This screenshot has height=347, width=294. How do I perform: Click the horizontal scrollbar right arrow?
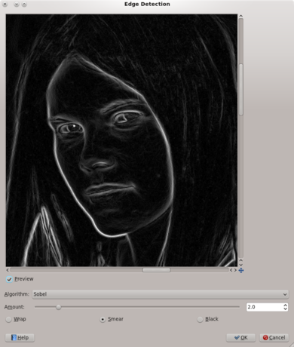pos(235,270)
